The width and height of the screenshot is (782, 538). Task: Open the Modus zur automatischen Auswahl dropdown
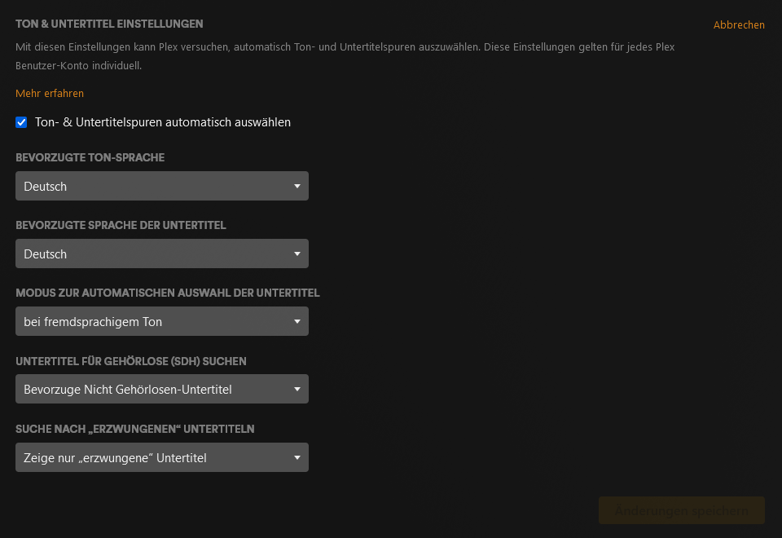(161, 321)
